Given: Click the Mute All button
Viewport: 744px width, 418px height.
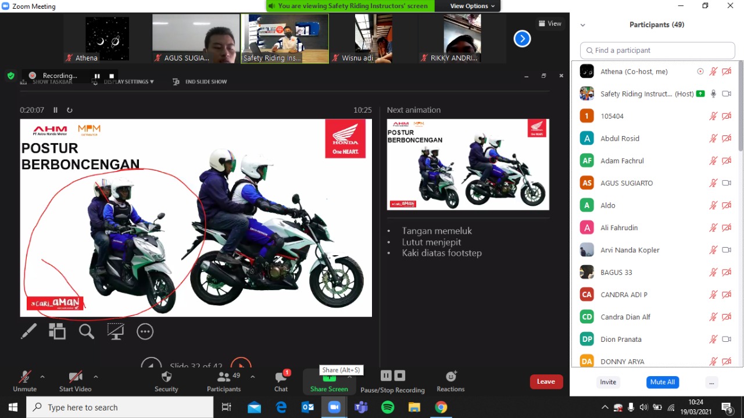Looking at the screenshot, I should (662, 382).
